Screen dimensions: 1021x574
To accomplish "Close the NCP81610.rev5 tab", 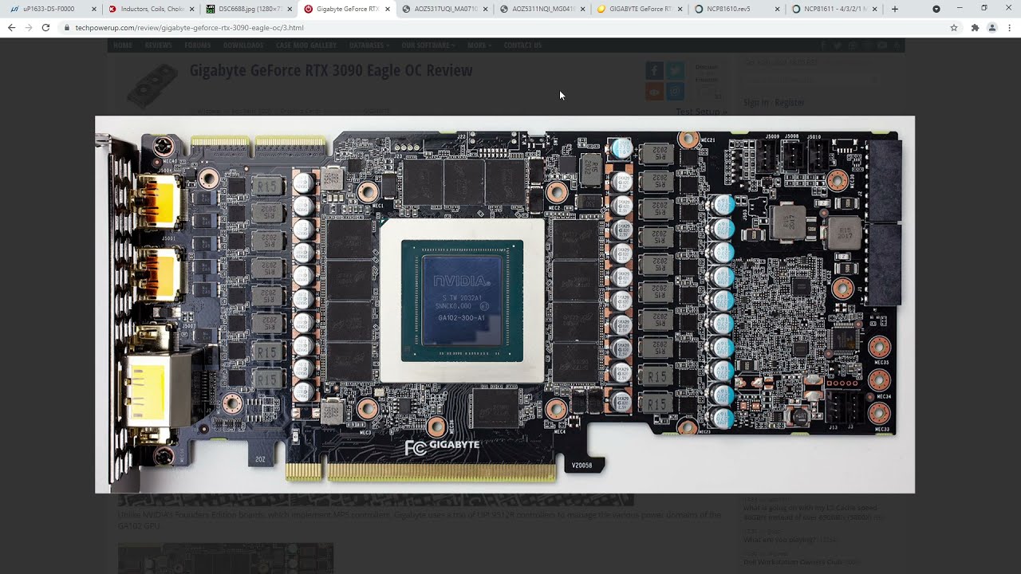I will (778, 9).
